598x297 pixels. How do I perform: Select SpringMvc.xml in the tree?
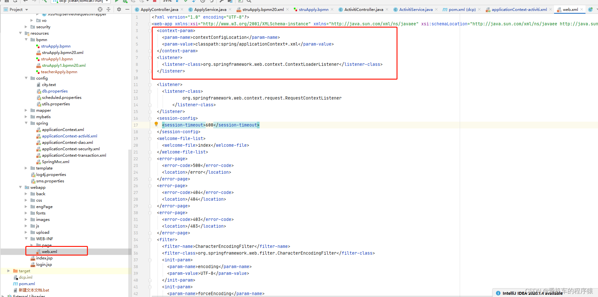[x=55, y=162]
